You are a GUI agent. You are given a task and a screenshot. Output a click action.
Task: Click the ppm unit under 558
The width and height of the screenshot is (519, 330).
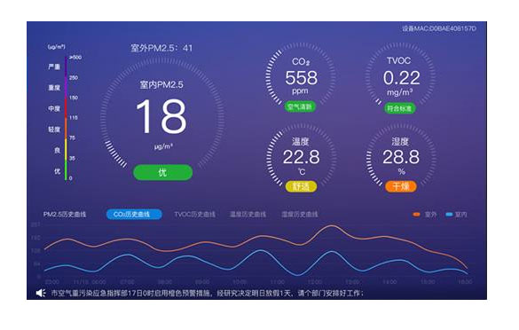click(x=300, y=91)
